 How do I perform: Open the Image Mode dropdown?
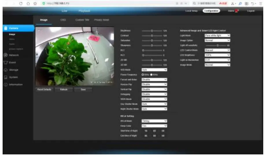point(217,65)
